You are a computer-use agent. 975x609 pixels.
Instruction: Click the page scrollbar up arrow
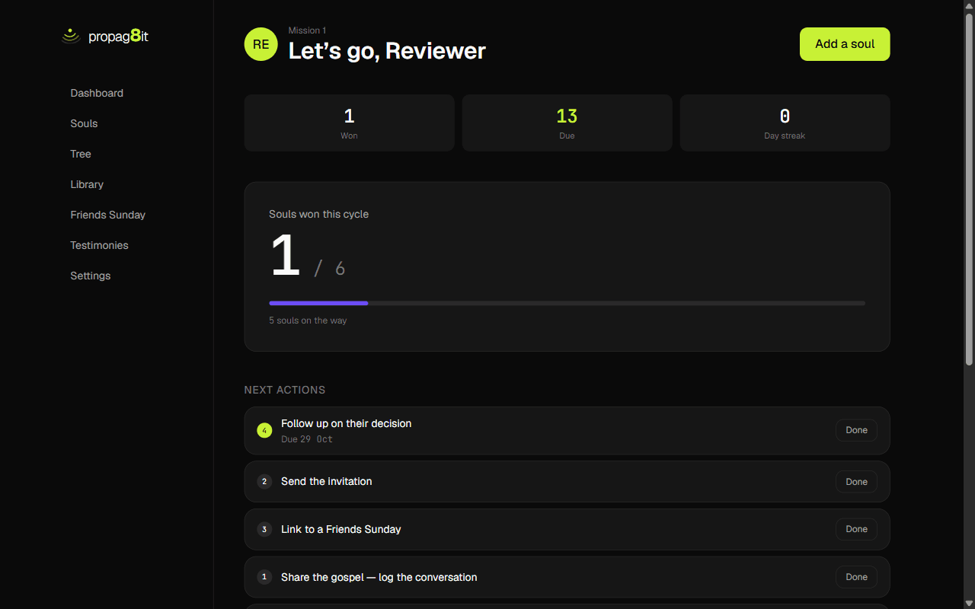coord(969,6)
